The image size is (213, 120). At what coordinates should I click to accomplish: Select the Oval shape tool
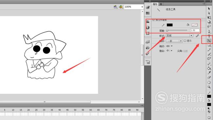(x=209, y=45)
